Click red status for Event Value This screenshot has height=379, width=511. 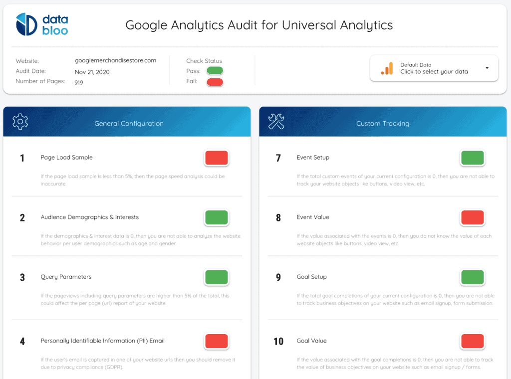pyautogui.click(x=473, y=217)
